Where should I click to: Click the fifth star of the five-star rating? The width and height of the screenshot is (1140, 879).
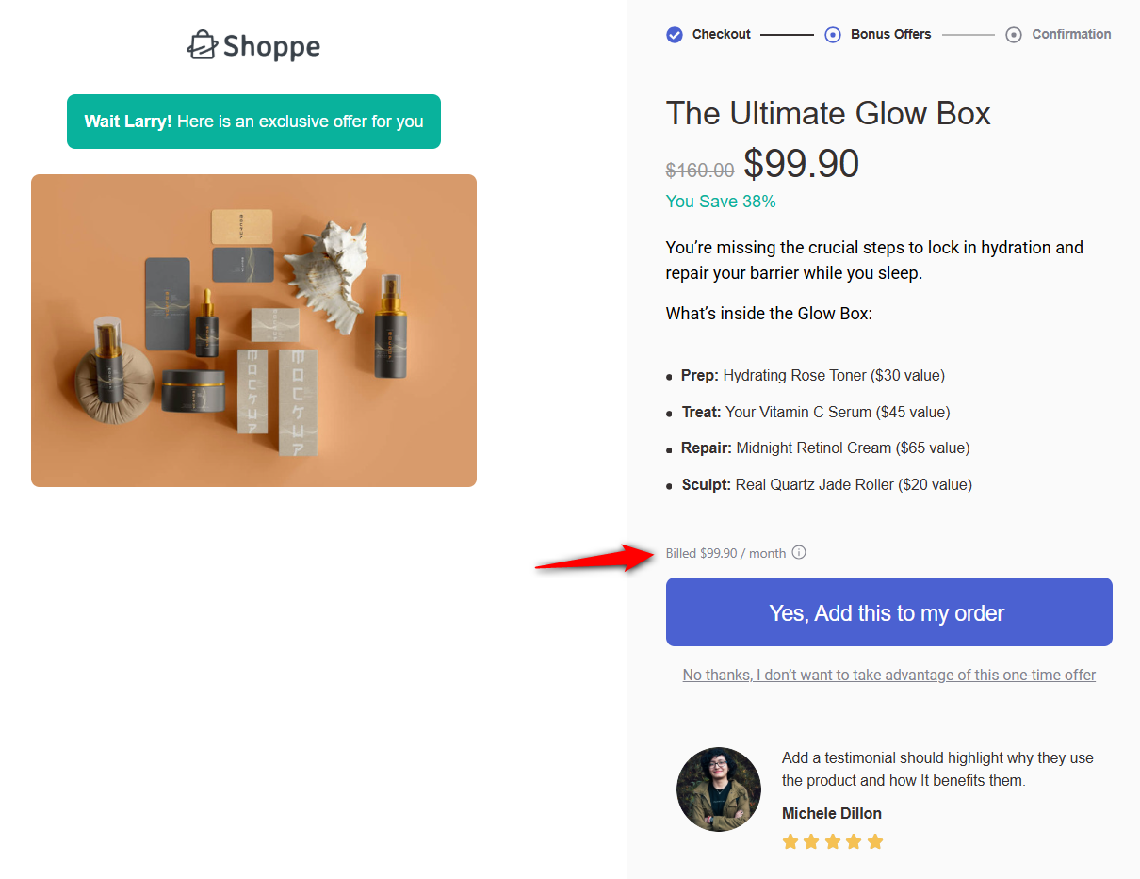(x=875, y=841)
